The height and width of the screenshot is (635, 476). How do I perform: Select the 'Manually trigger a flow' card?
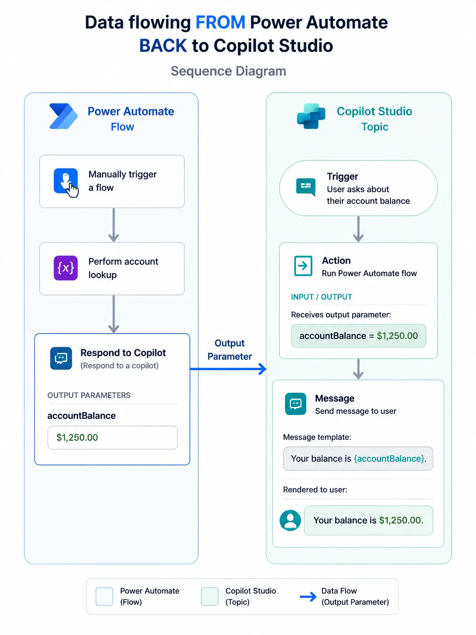112,181
